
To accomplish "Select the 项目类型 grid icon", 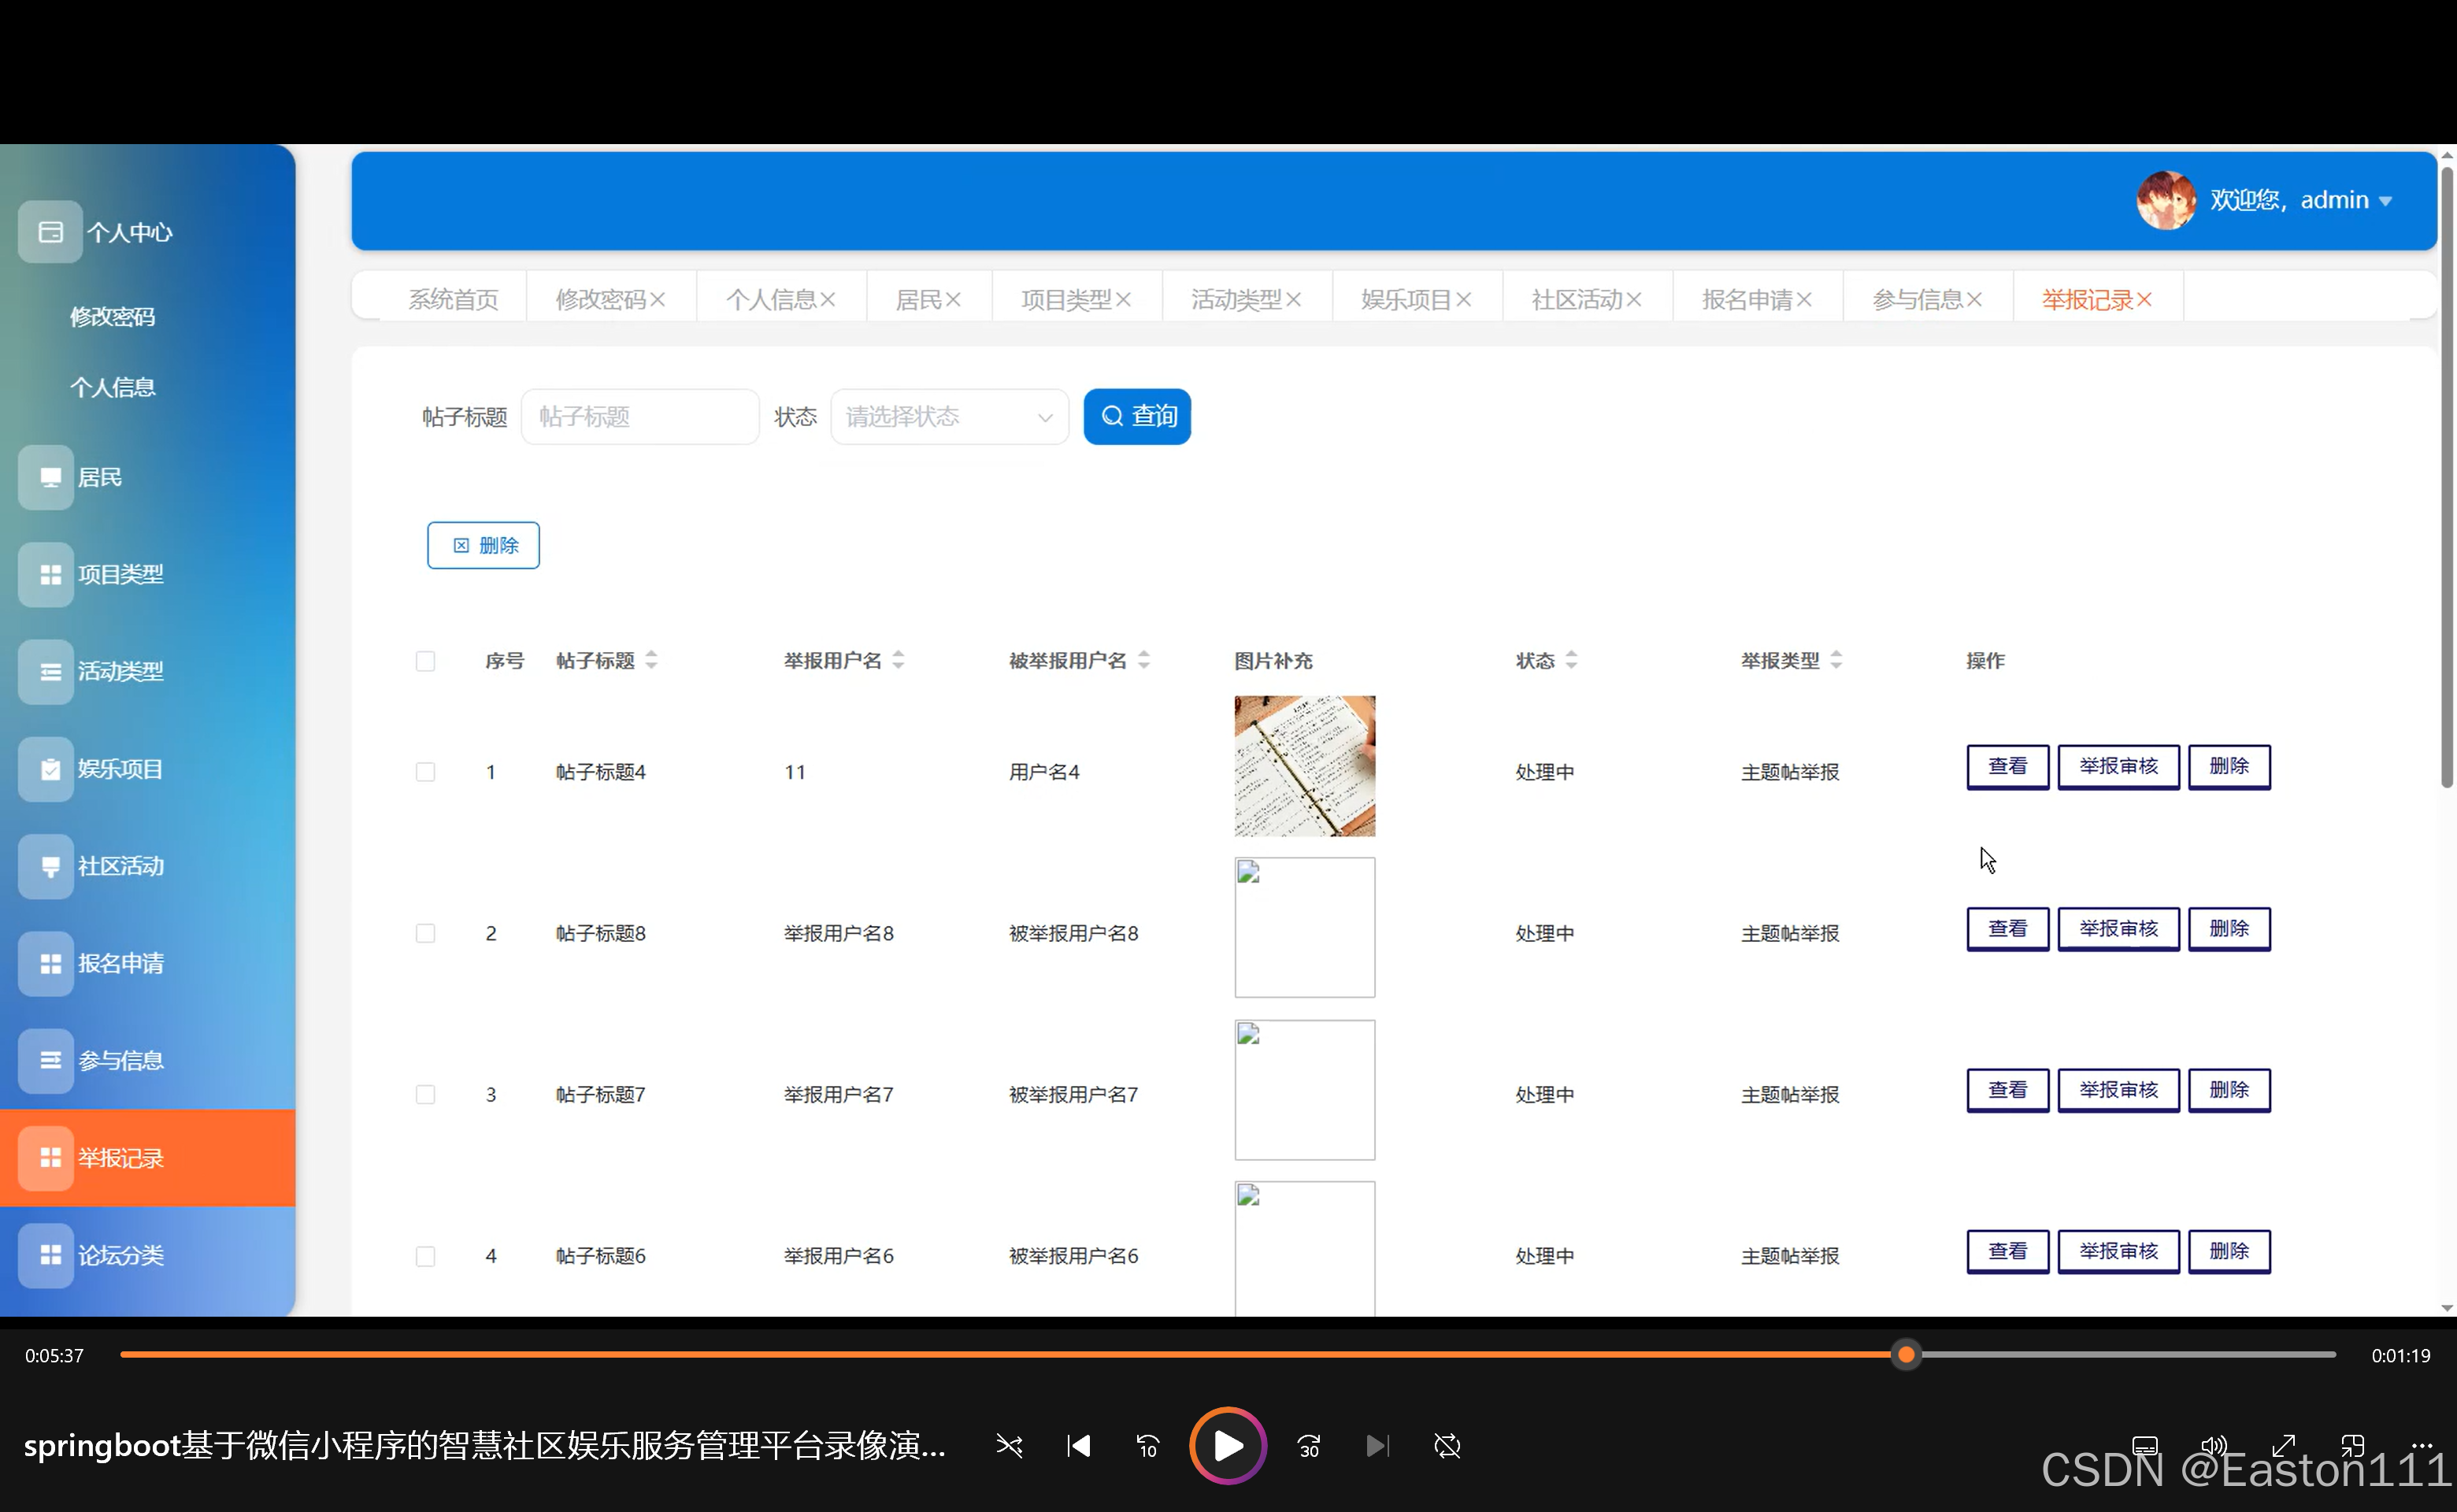I will [46, 574].
